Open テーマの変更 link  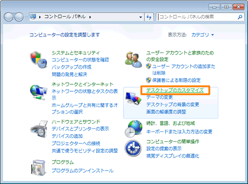pyautogui.click(x=159, y=97)
